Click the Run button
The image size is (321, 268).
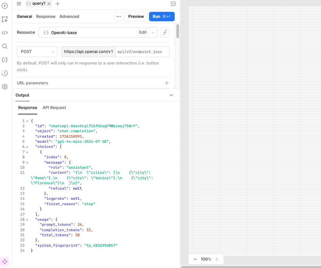(162, 17)
